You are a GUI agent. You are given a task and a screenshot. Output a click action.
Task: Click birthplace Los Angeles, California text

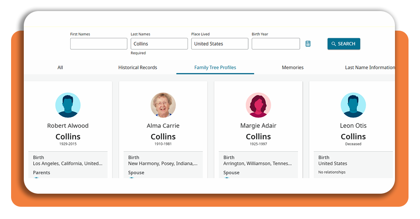coord(68,163)
